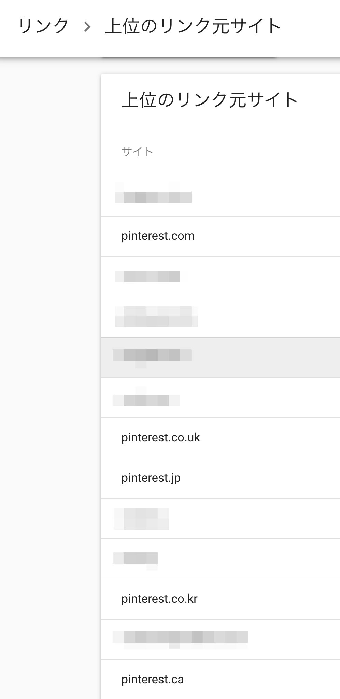Click the リンク breadcrumb link

(x=43, y=27)
